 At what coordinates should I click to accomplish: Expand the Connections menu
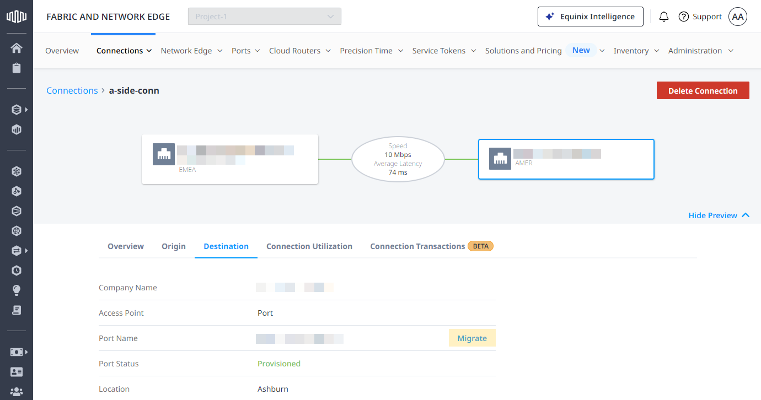[x=124, y=51]
